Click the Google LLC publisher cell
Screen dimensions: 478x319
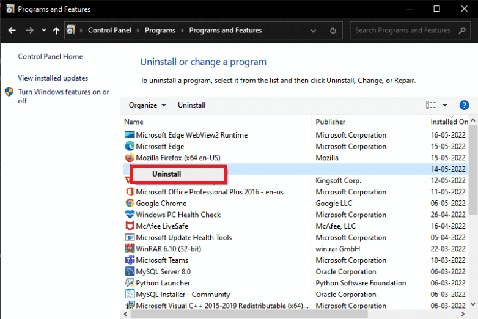(x=334, y=204)
